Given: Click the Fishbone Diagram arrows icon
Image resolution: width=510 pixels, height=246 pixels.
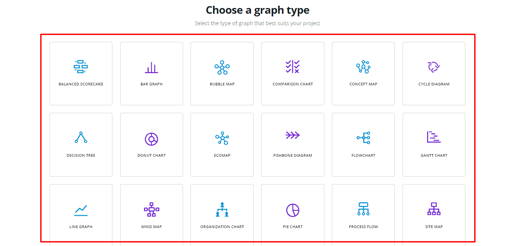Looking at the screenshot, I should click(x=293, y=135).
